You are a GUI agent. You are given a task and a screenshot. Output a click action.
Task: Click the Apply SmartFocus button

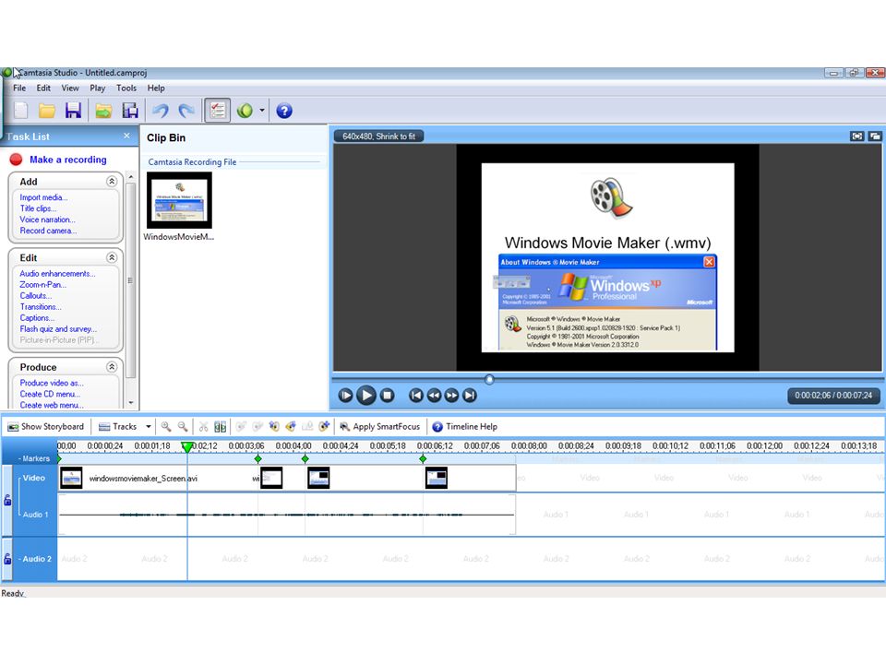379,426
